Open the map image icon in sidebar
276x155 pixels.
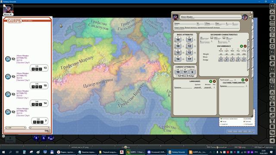point(272,98)
